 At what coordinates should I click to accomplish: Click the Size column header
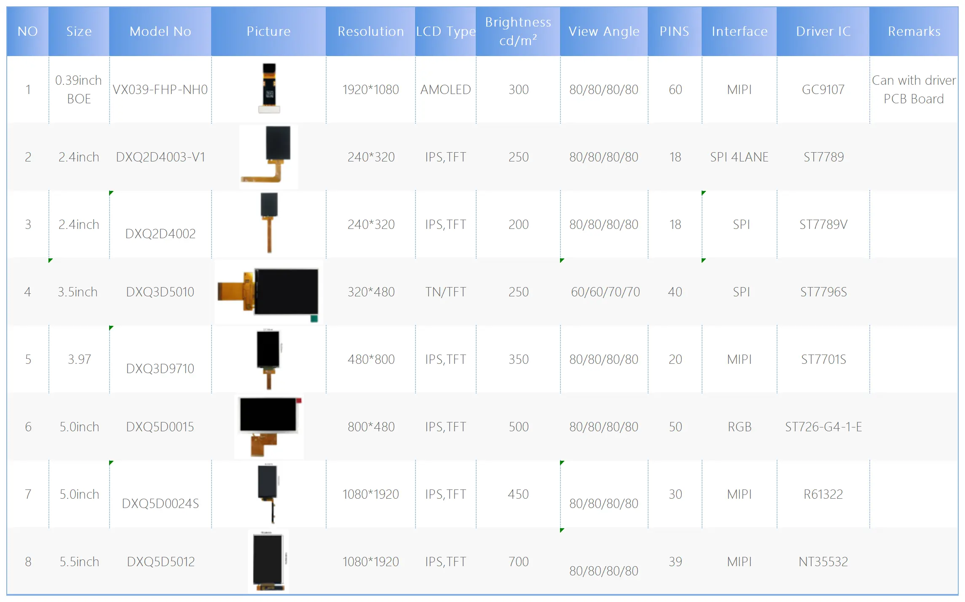(79, 32)
